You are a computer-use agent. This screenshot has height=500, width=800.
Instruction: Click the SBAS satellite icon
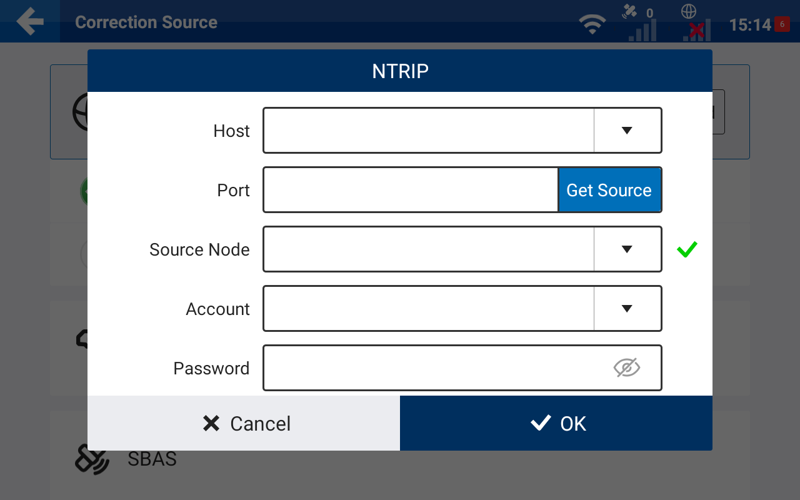91,459
